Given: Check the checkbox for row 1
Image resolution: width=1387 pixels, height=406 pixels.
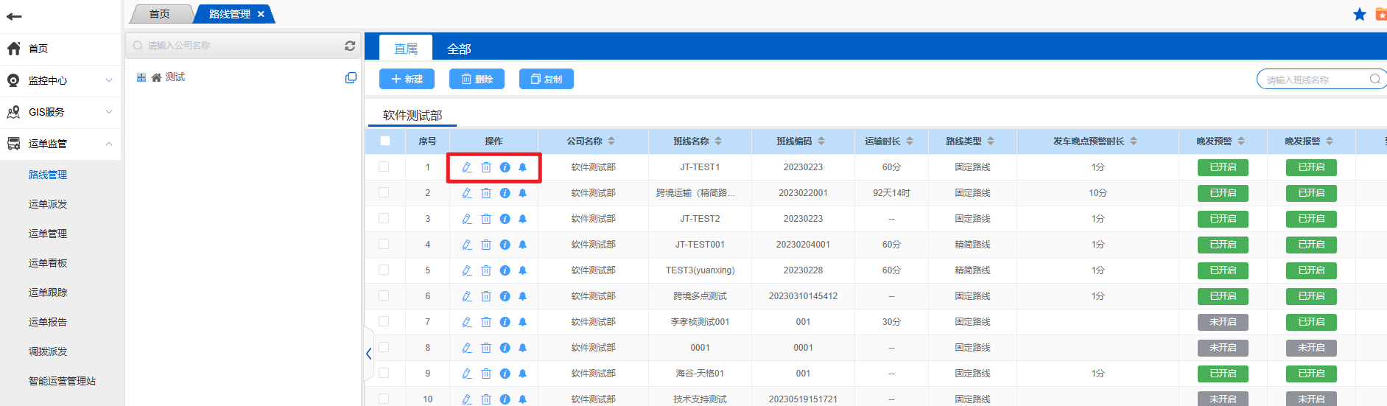Looking at the screenshot, I should 384,167.
